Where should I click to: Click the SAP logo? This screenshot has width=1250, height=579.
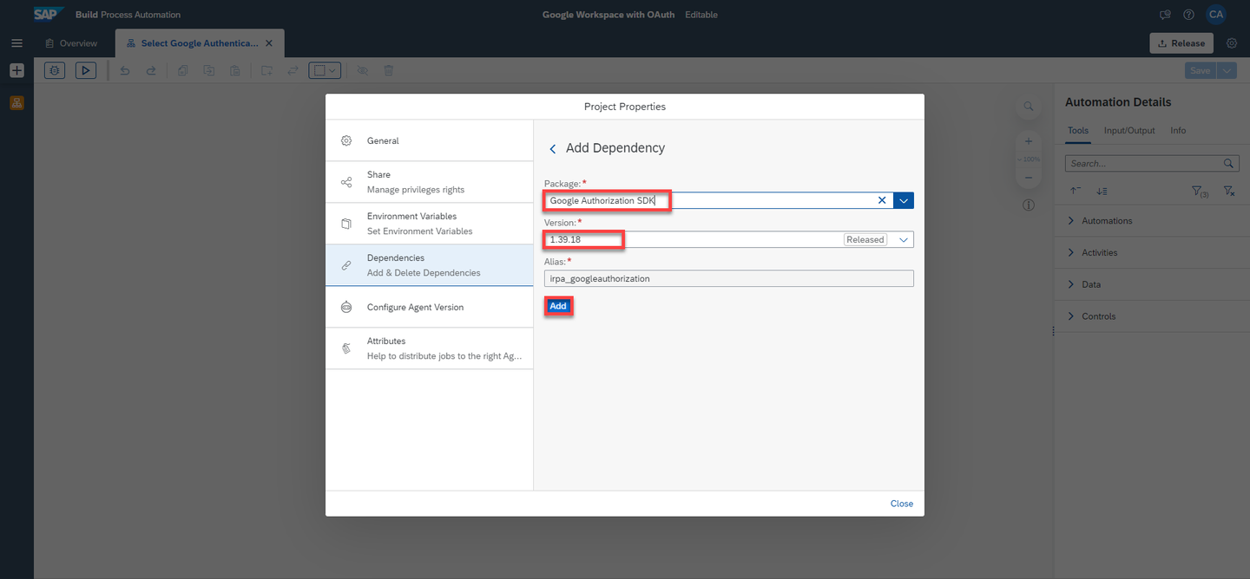(49, 14)
